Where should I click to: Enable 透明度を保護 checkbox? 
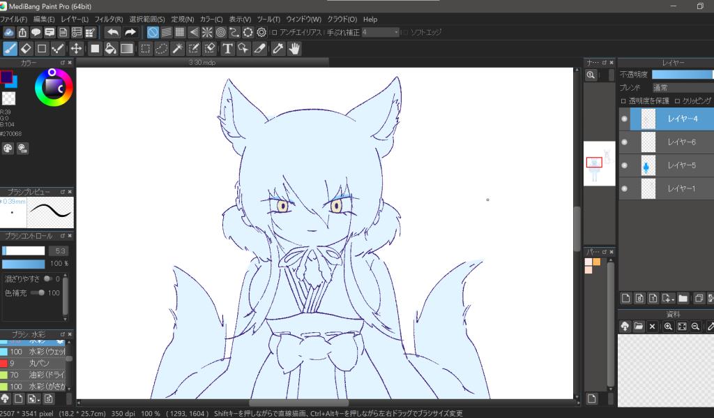(623, 101)
